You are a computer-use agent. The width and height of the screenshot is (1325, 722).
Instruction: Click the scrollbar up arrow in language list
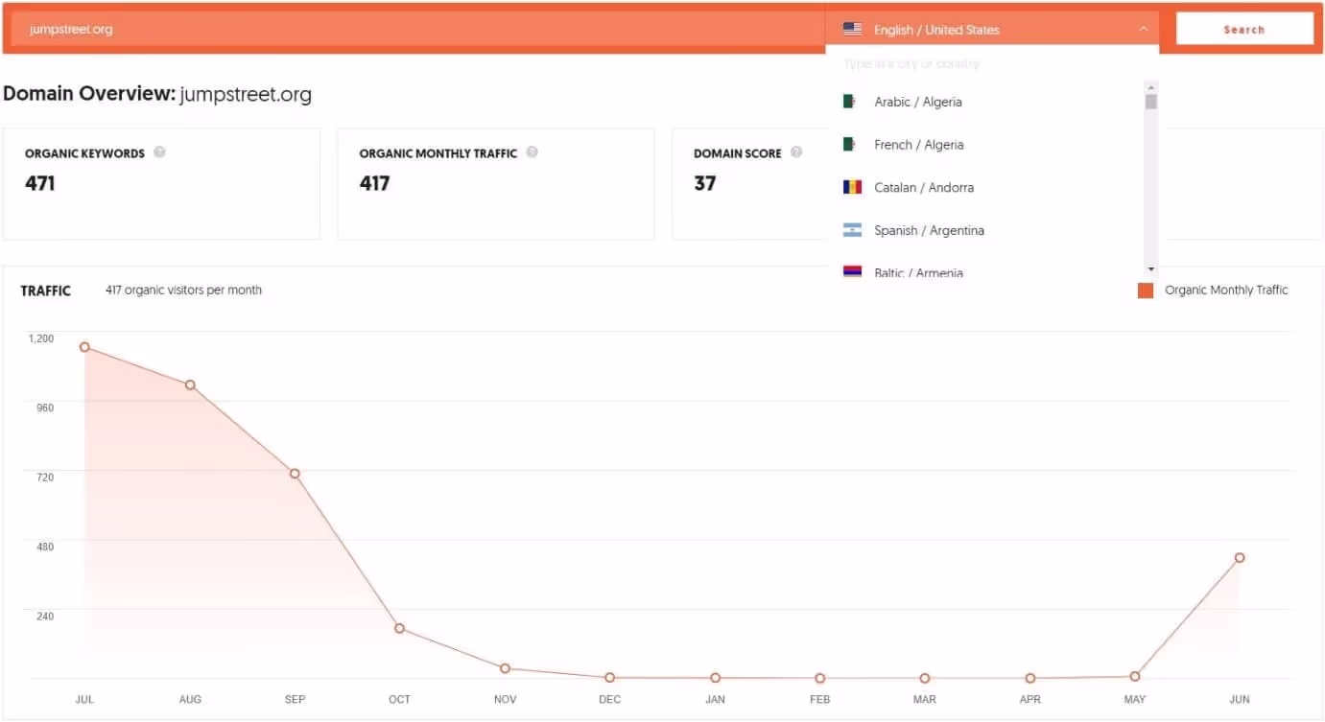point(1151,86)
